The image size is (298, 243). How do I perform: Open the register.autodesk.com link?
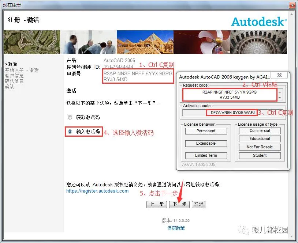(97, 191)
